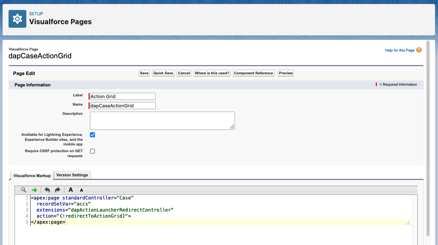Click code line recordSetVar="accs"

click(64, 204)
